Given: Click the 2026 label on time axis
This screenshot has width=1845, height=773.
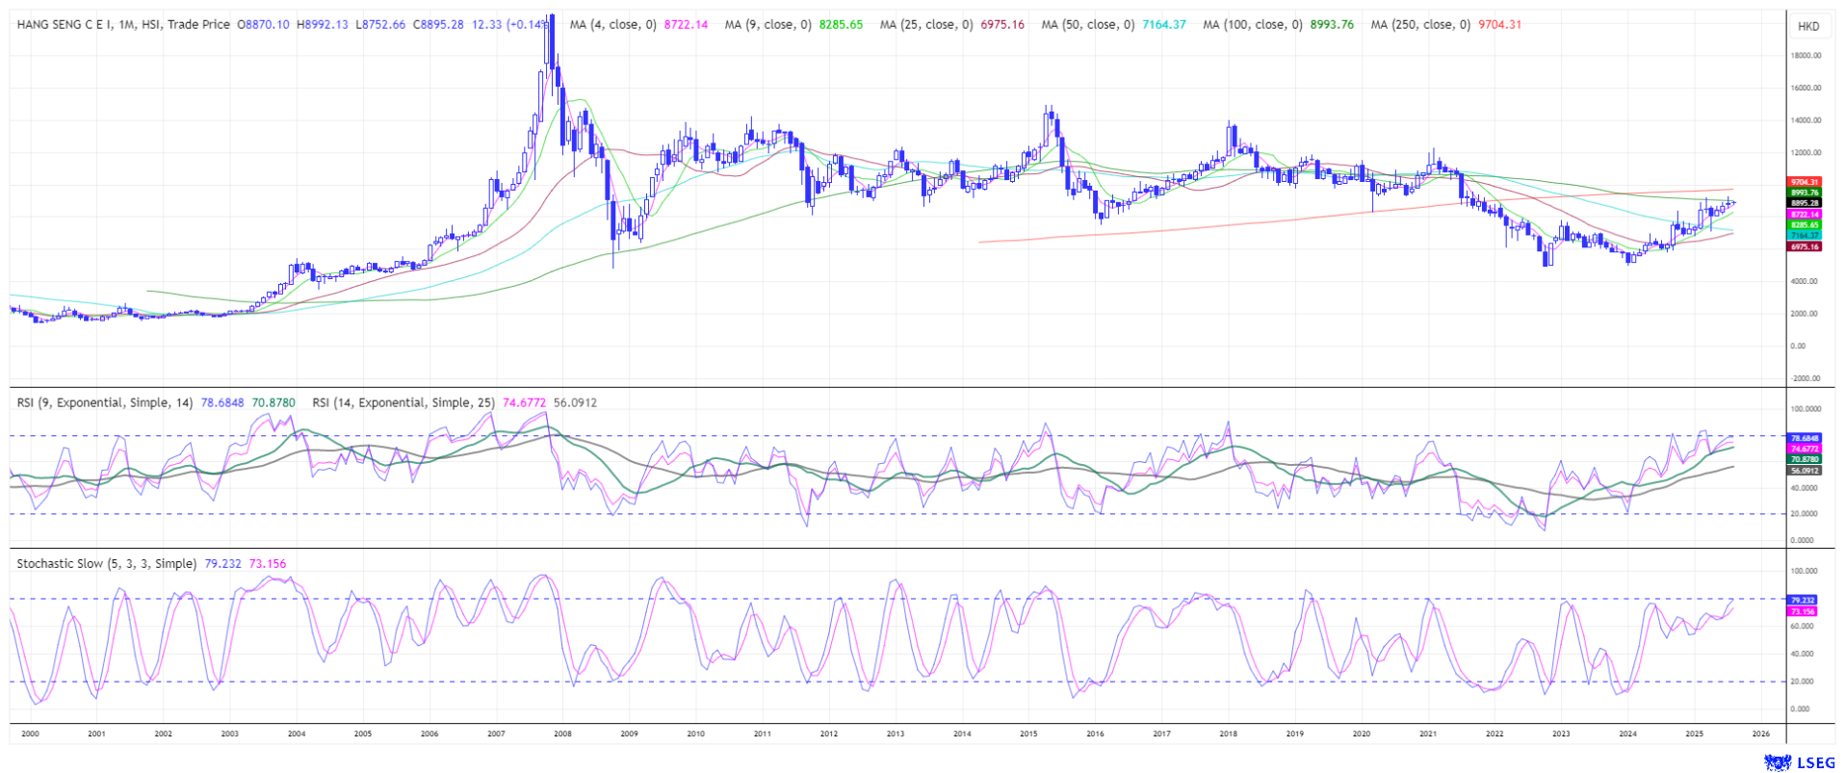Looking at the screenshot, I should point(1760,734).
